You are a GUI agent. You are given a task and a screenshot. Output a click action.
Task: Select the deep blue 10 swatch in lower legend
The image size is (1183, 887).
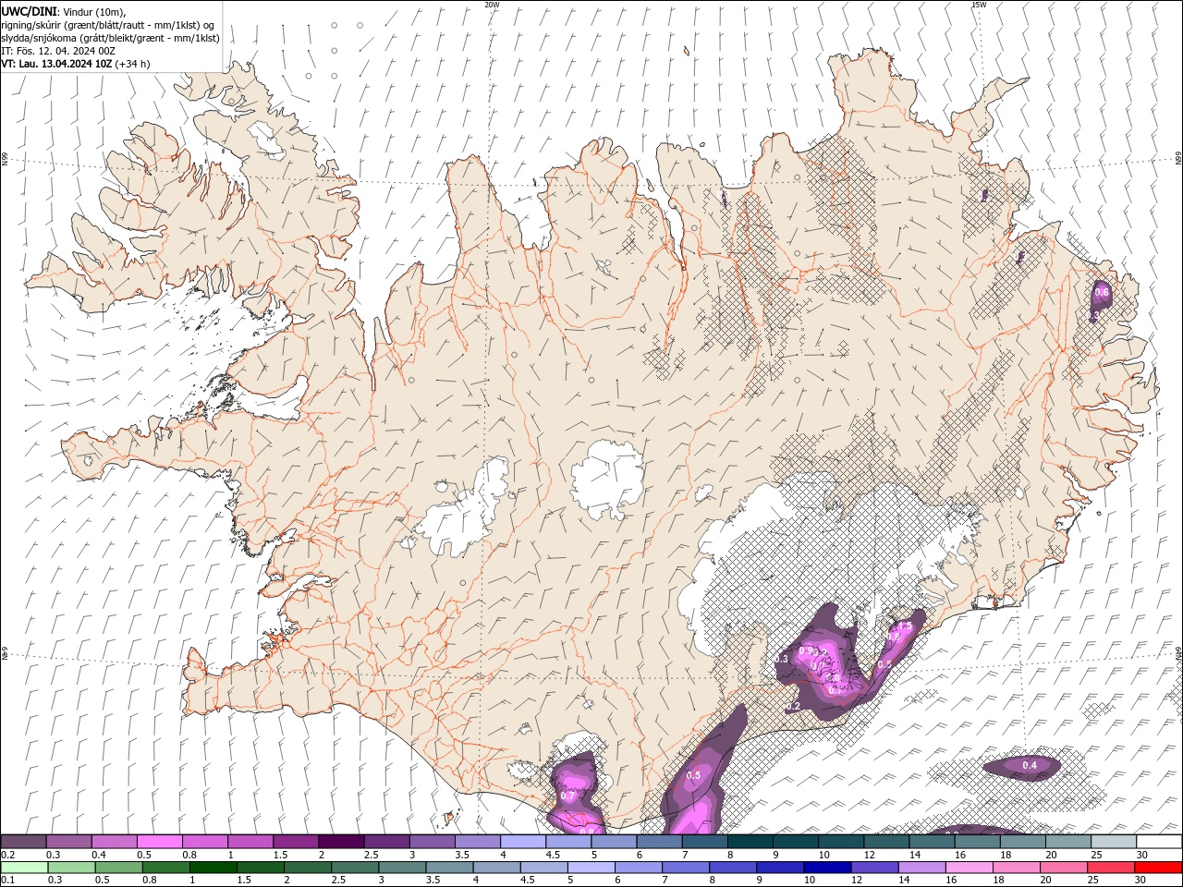(827, 868)
